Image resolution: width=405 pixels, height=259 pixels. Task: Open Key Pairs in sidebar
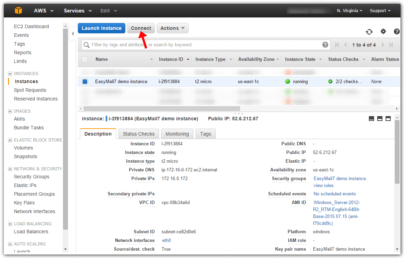coord(24,203)
